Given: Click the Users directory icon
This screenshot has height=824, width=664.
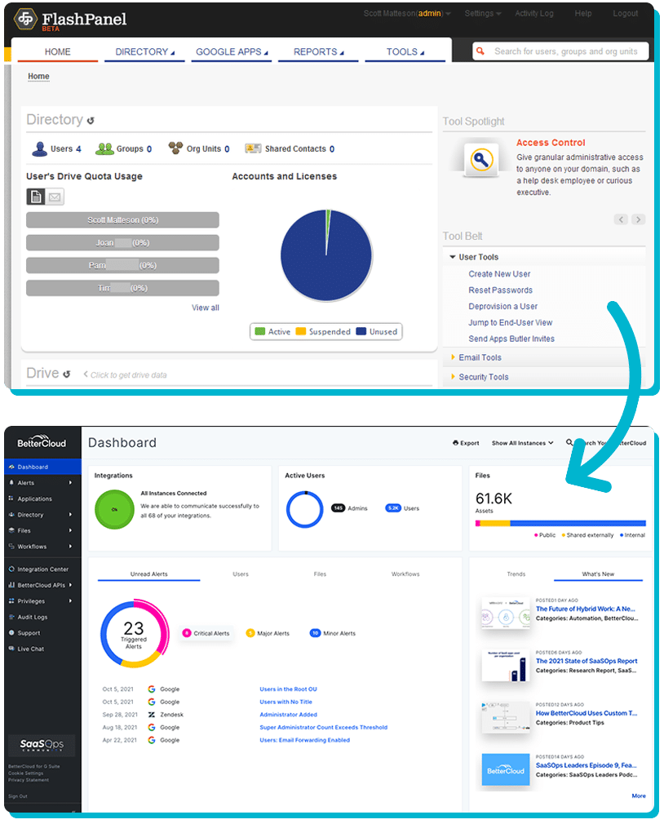Looking at the screenshot, I should pyautogui.click(x=39, y=148).
